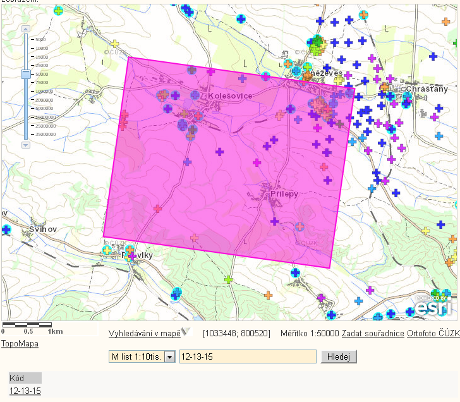Click zoom-in arrow above the scale slider

coord(26,28)
